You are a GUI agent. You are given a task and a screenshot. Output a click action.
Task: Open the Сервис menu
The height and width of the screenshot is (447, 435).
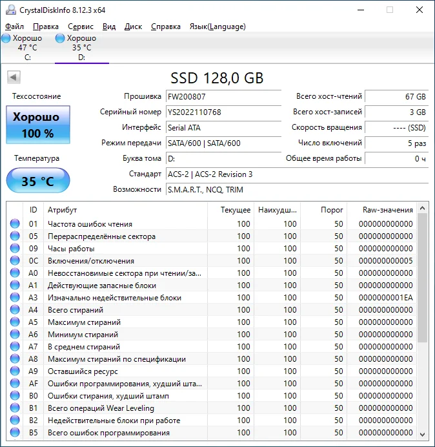[81, 26]
